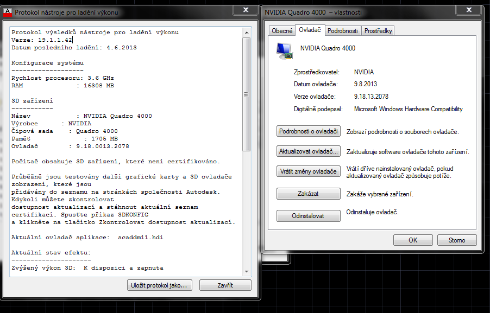
Task: Open the Prostředky tab
Action: click(x=378, y=31)
